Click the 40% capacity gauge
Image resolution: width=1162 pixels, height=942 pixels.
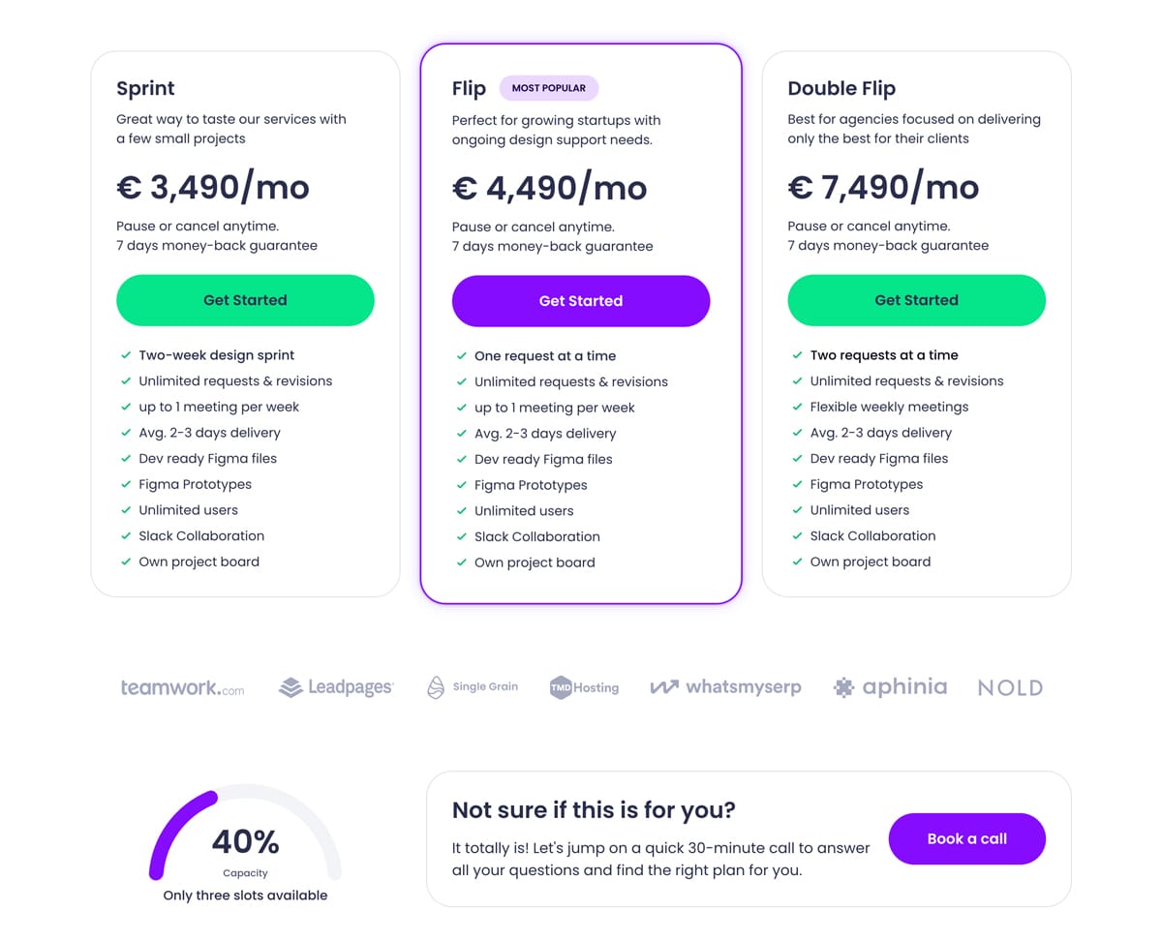point(245,835)
